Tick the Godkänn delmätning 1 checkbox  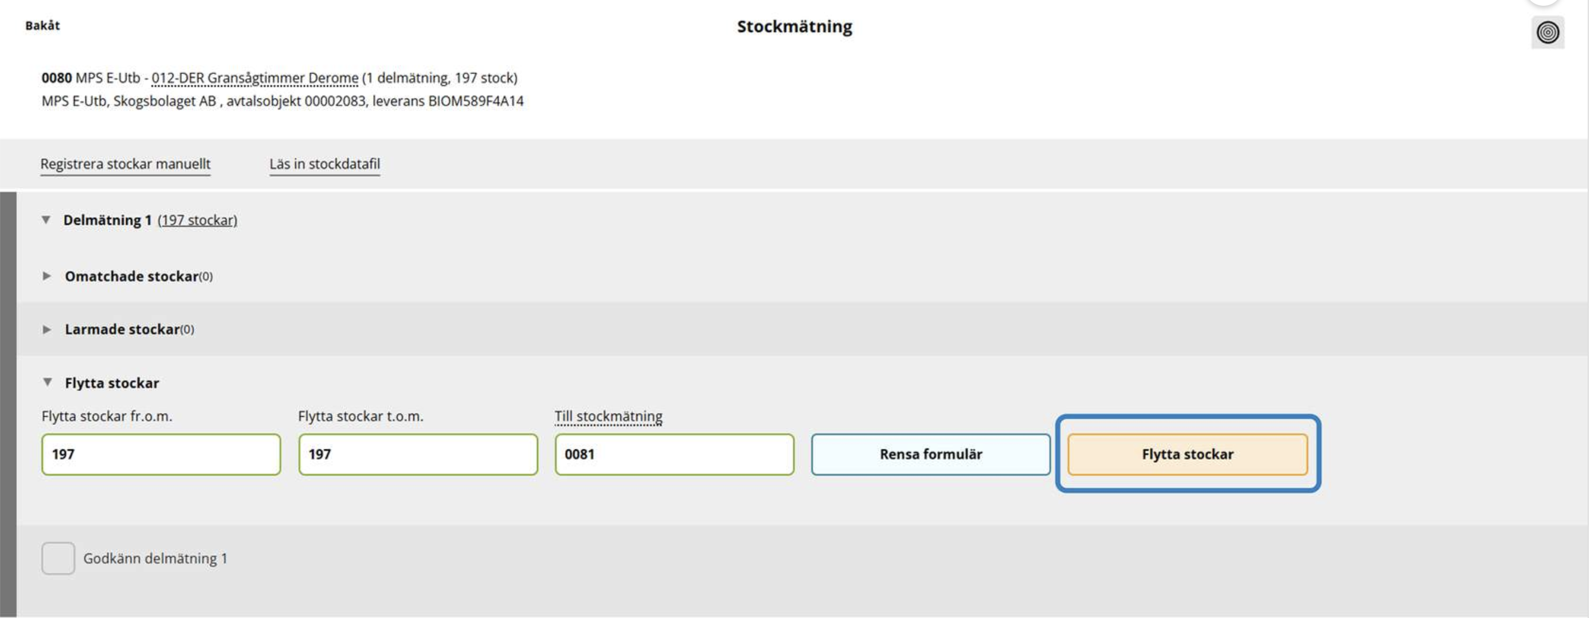tap(58, 558)
